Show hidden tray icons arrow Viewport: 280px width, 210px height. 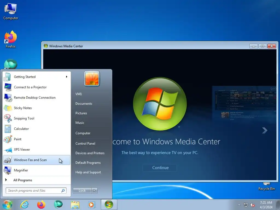point(239,205)
